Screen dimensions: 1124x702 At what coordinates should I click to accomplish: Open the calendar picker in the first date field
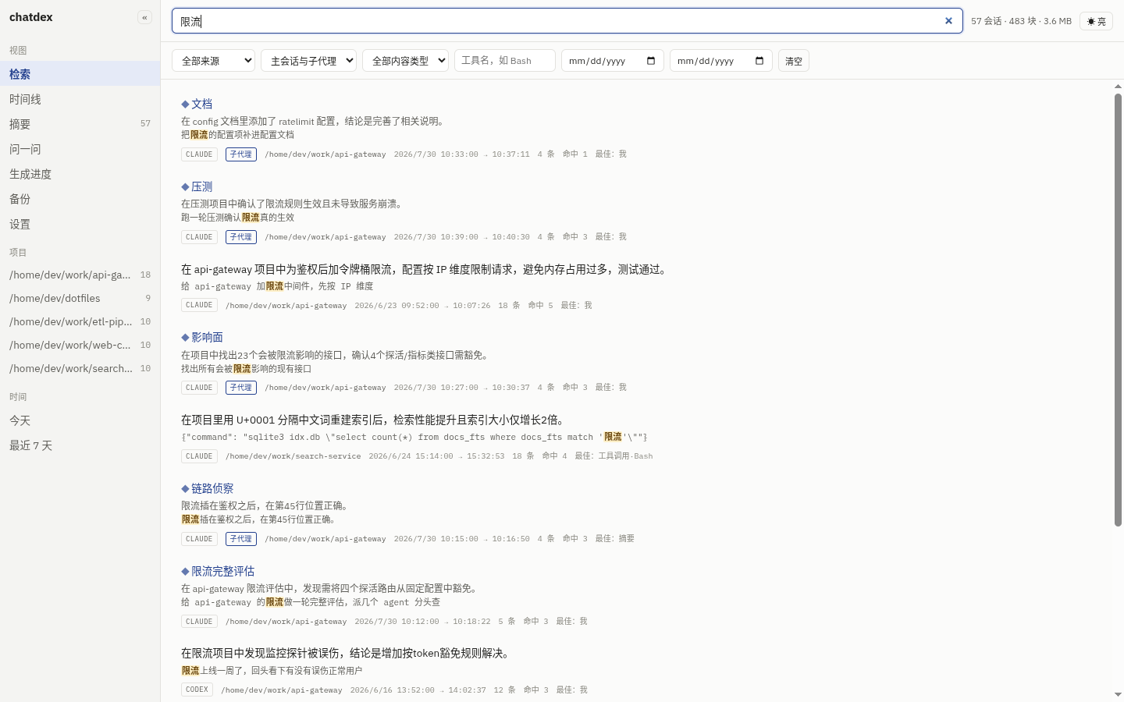[x=651, y=61]
